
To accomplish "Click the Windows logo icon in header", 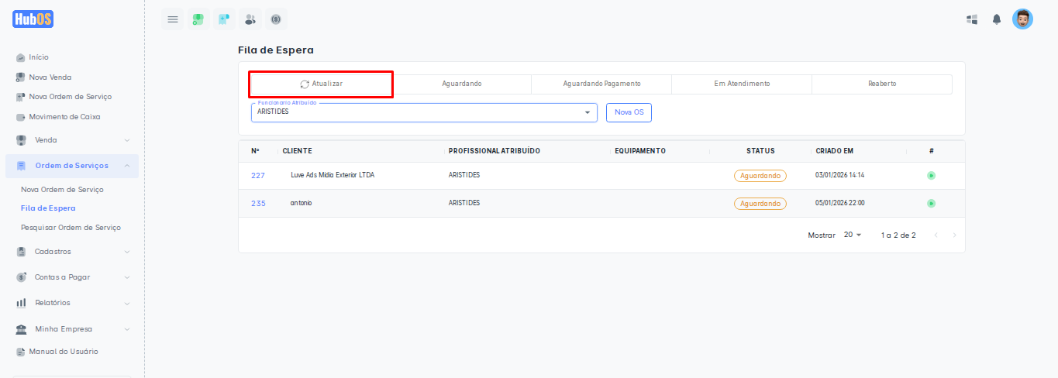I will click(972, 19).
